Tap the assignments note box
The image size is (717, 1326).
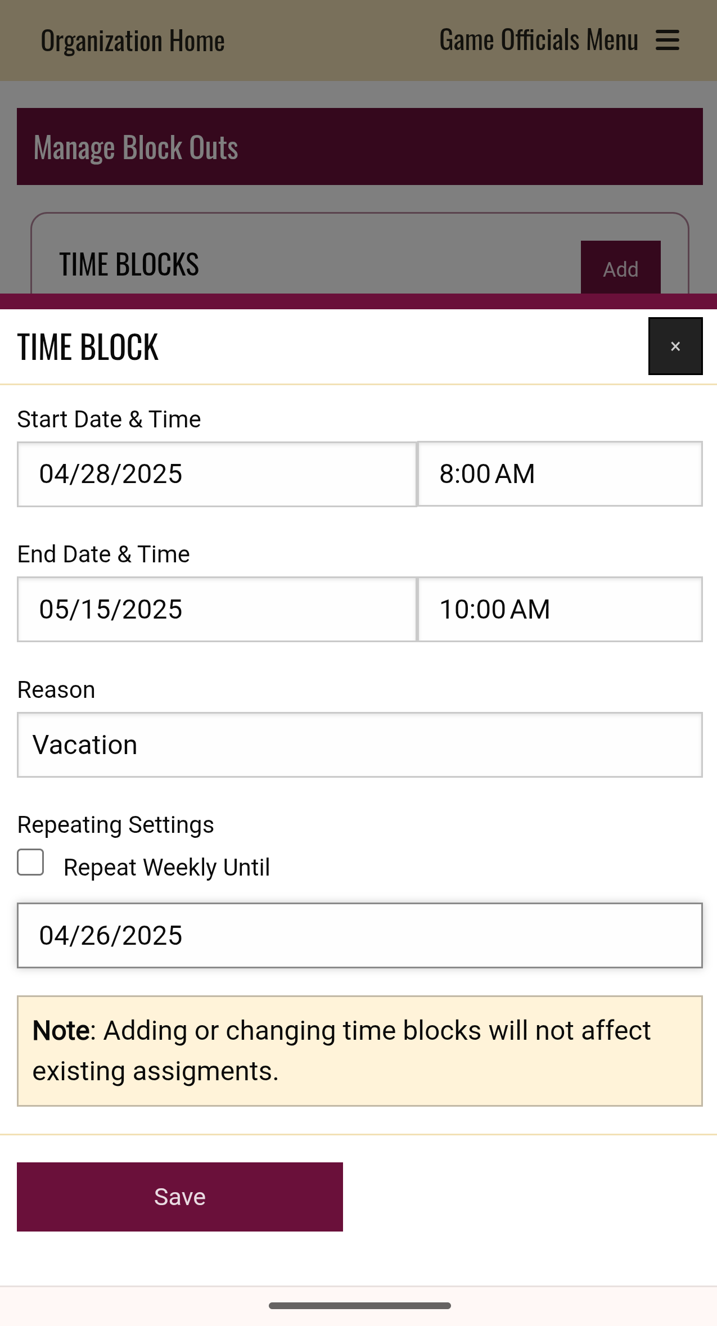tap(359, 1051)
